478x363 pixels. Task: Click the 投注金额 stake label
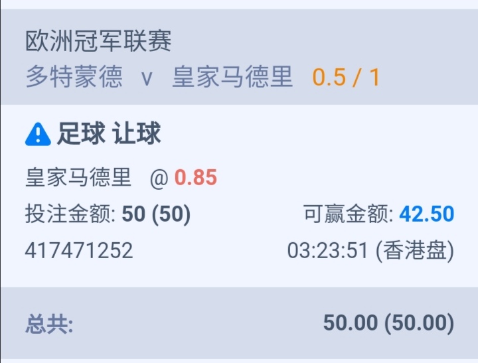(70, 214)
